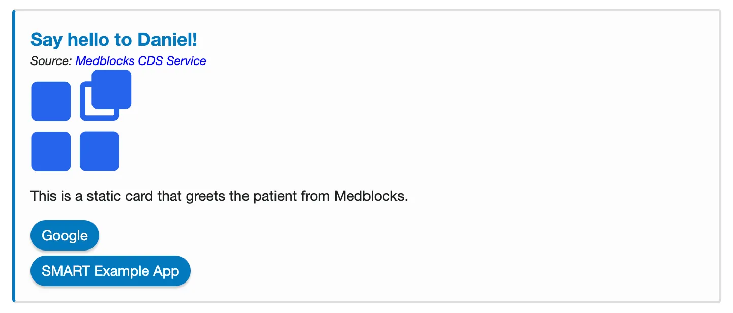Click the 'Say hello to Daniel!' heading
Image resolution: width=733 pixels, height=313 pixels.
pyautogui.click(x=113, y=39)
